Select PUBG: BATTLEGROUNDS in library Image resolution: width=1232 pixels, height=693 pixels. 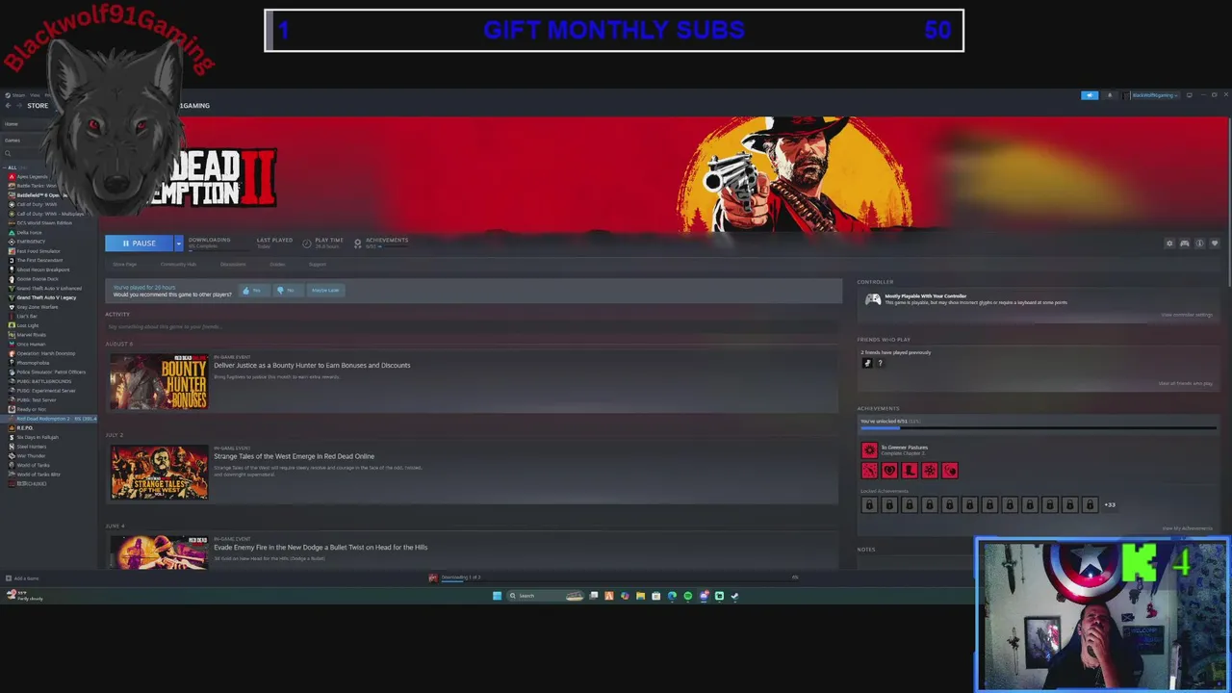43,381
